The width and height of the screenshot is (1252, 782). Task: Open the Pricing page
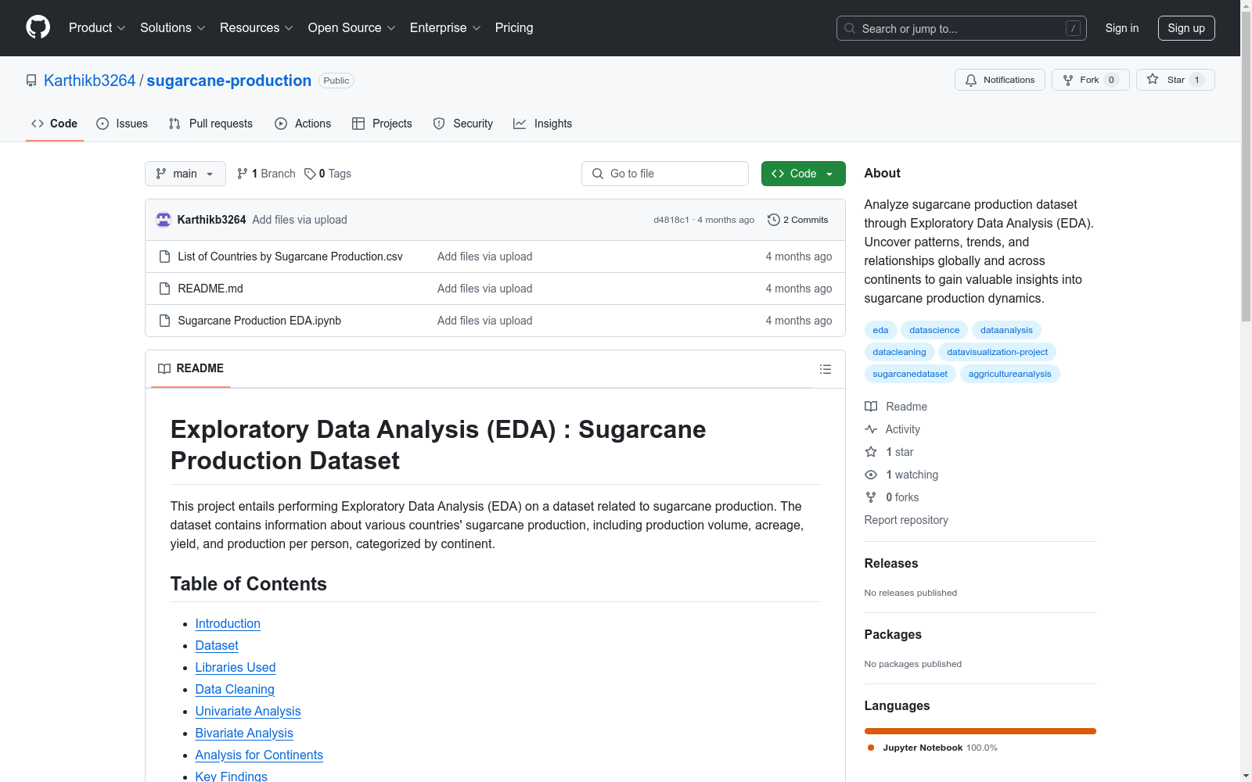pos(514,27)
